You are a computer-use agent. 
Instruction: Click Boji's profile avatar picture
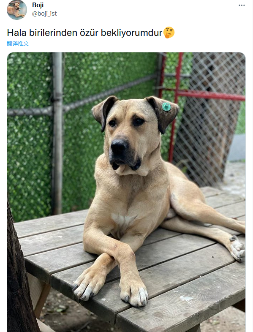coord(17,10)
